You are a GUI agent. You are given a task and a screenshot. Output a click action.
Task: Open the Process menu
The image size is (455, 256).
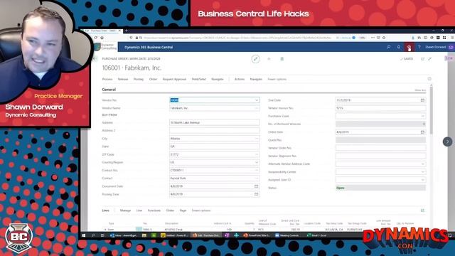tap(107, 79)
